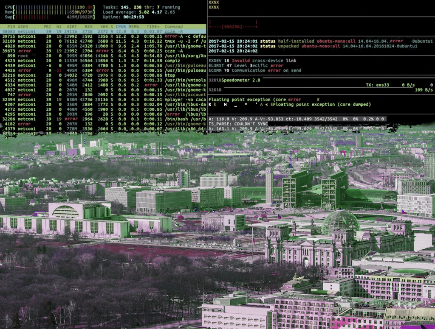Click the Uptime 00:29:53 readout
435x329 pixels.
(x=123, y=17)
